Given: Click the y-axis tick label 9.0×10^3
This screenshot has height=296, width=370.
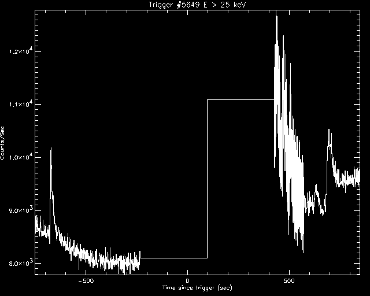Looking at the screenshot, I should coord(21,209).
